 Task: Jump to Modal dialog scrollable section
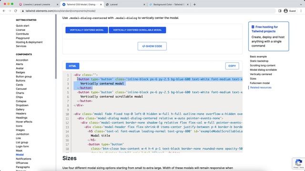263,70
